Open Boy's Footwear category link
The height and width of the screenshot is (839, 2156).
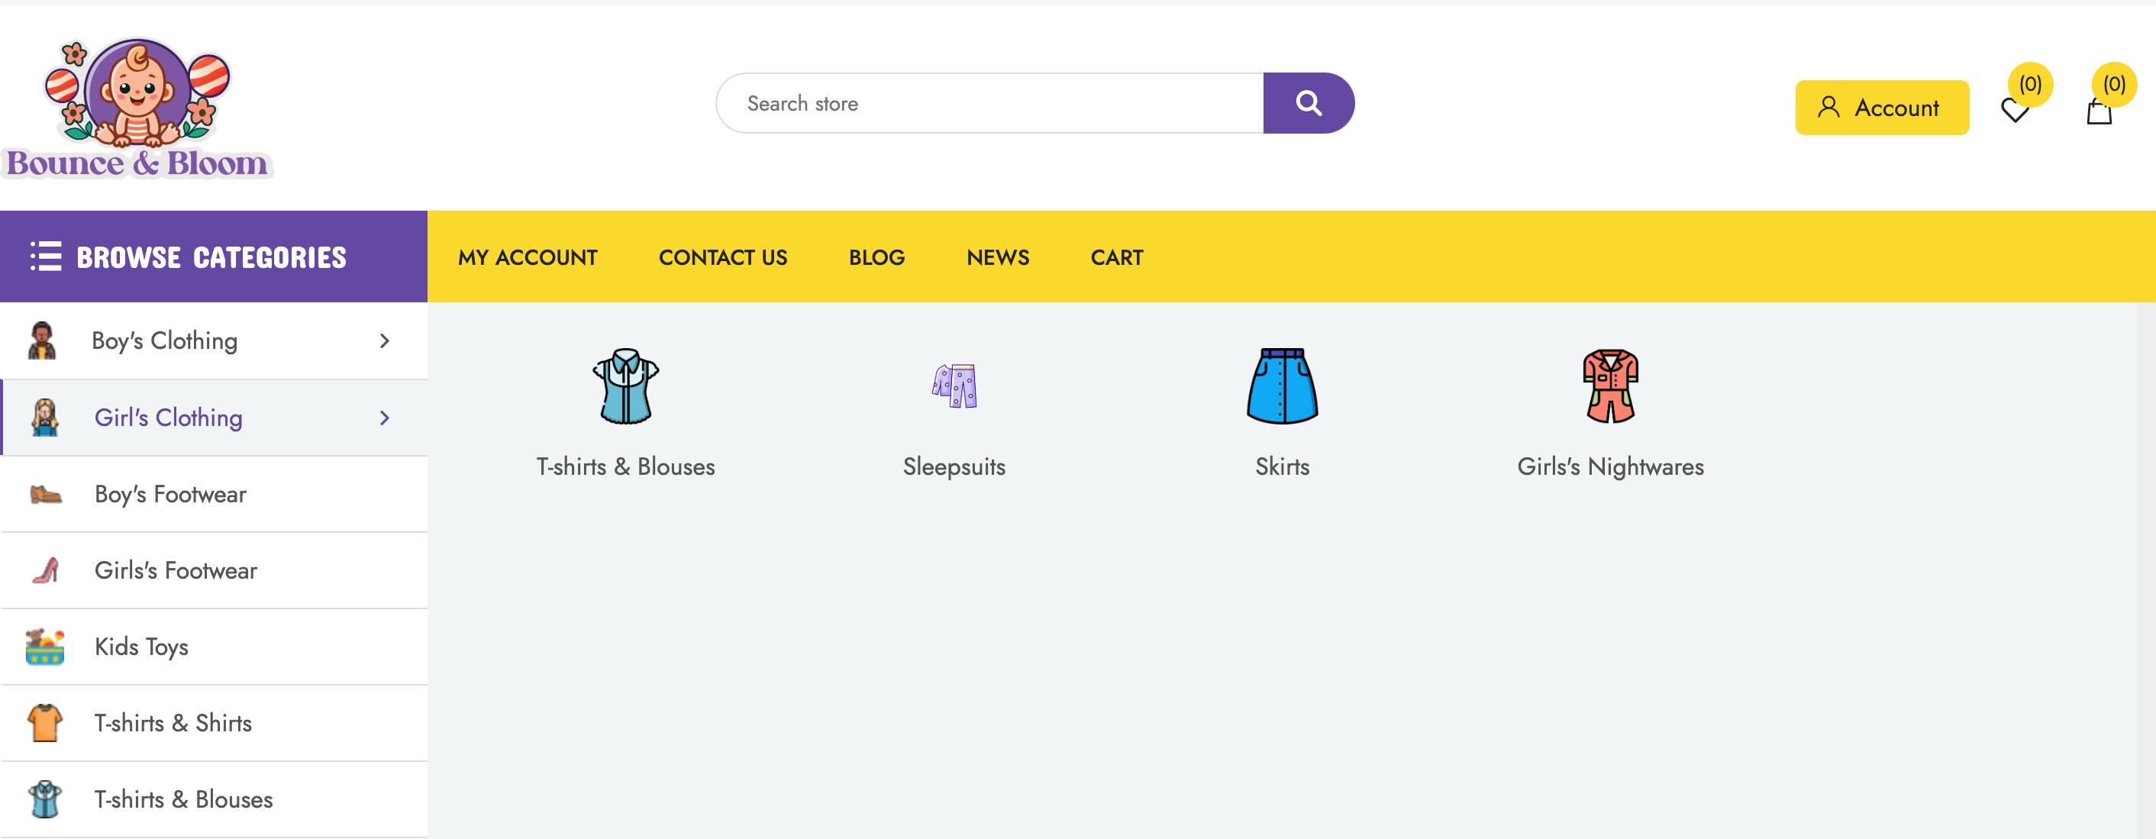pos(170,494)
